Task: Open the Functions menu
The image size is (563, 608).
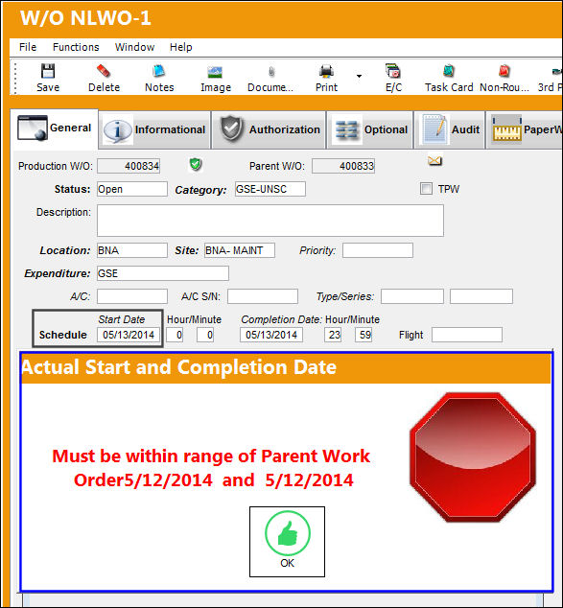Action: (x=76, y=47)
